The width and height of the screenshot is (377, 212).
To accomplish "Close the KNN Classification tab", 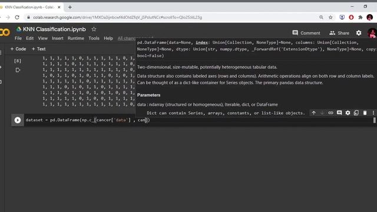I will point(59,7).
